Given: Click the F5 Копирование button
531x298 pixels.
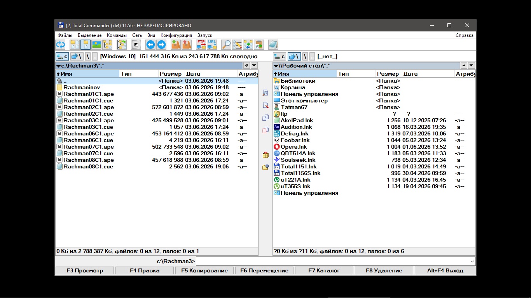Looking at the screenshot, I should click(204, 270).
